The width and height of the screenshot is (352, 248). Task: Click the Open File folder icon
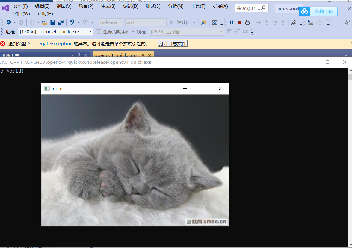coord(44,22)
